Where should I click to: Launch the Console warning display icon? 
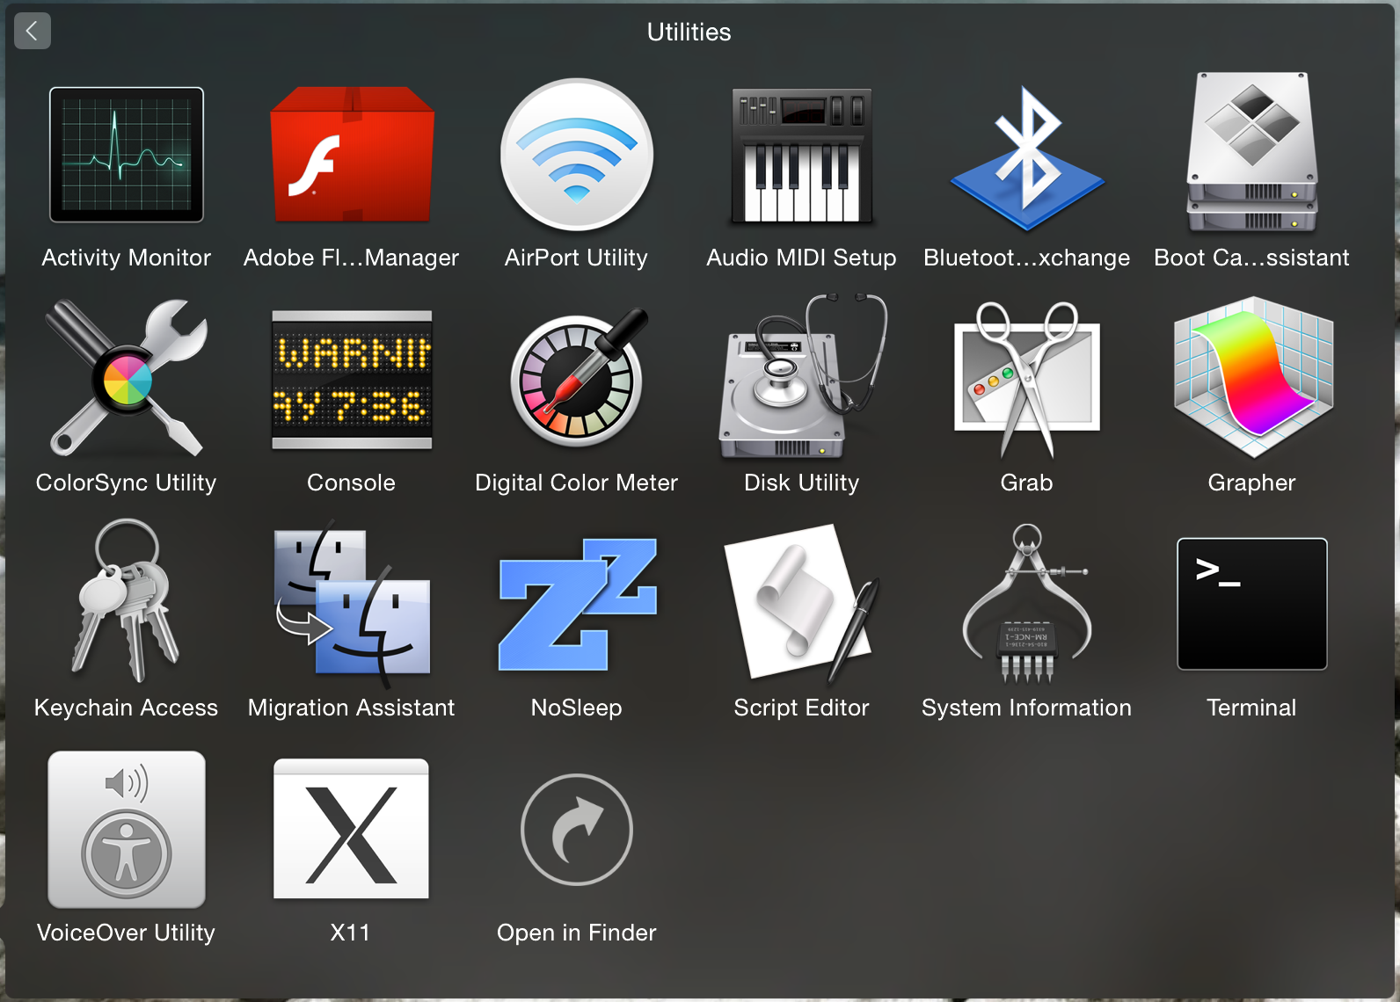tap(352, 380)
